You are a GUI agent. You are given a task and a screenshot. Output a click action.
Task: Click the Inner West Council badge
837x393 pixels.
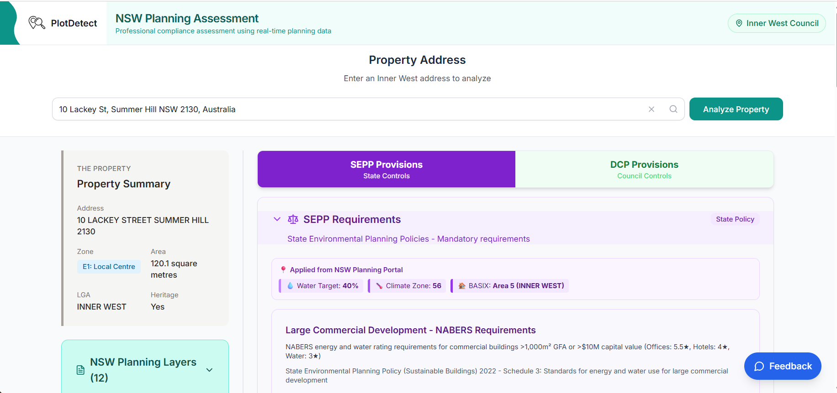[776, 23]
